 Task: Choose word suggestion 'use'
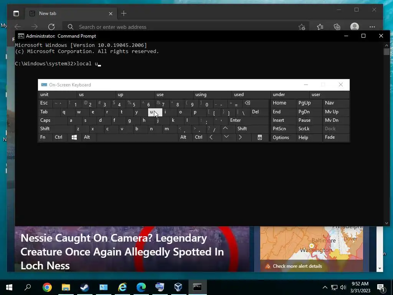174,94
